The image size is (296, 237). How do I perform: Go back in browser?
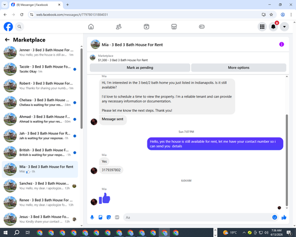click(5, 15)
